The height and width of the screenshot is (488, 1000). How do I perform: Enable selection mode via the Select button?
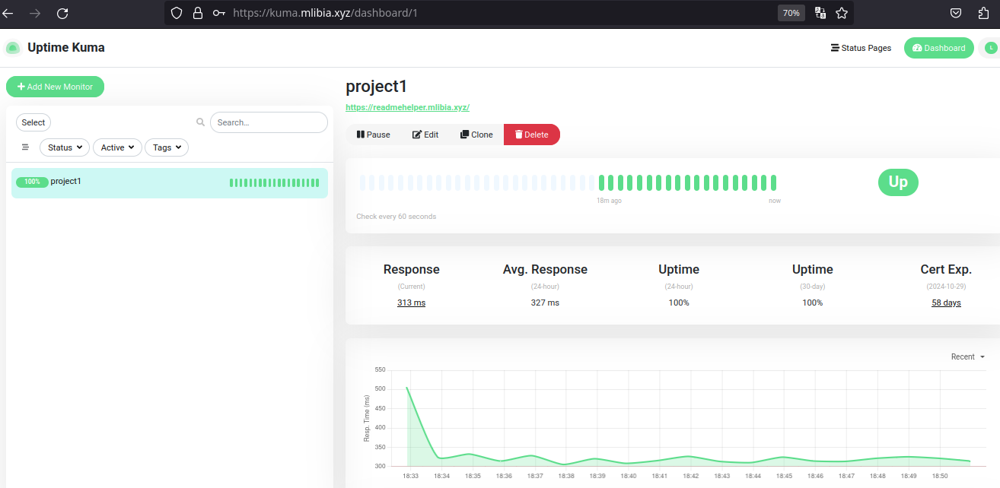pos(33,122)
